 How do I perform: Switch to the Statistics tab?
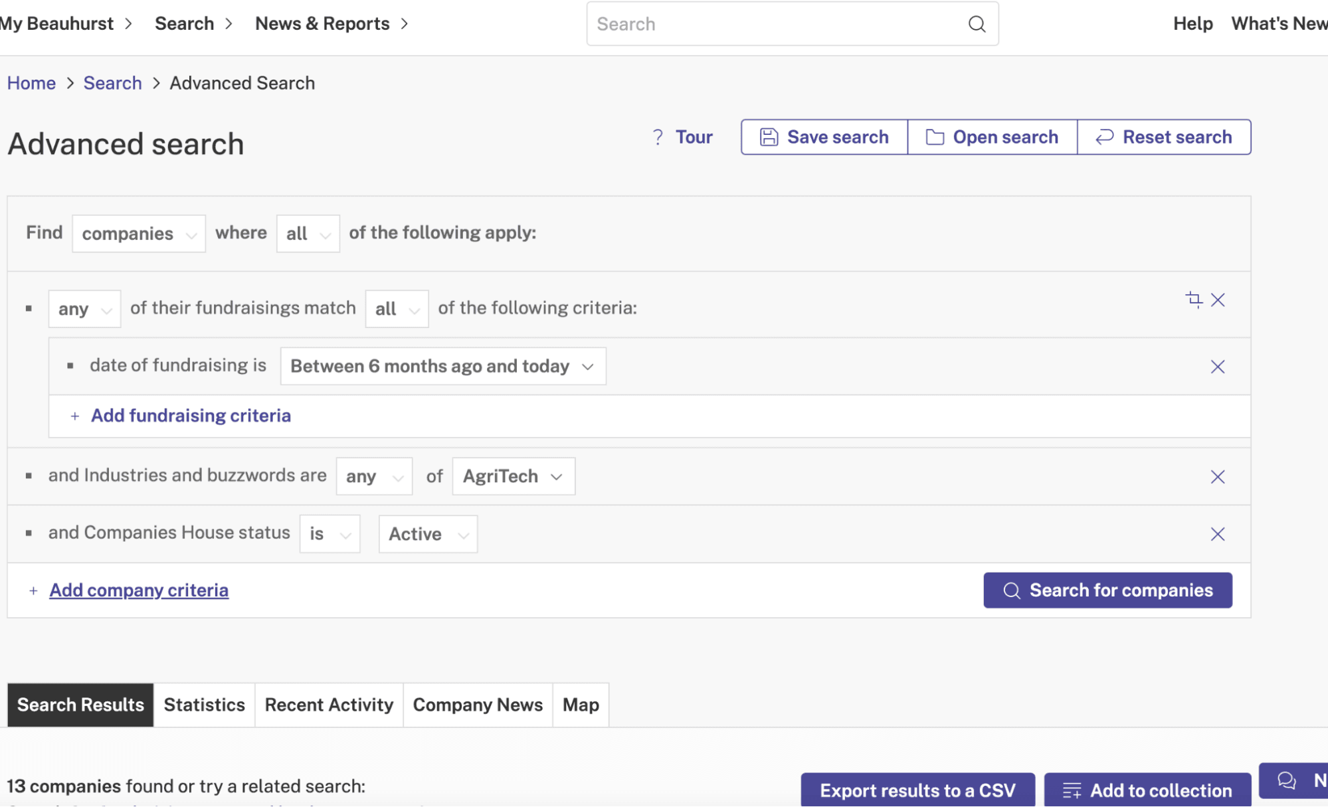204,705
